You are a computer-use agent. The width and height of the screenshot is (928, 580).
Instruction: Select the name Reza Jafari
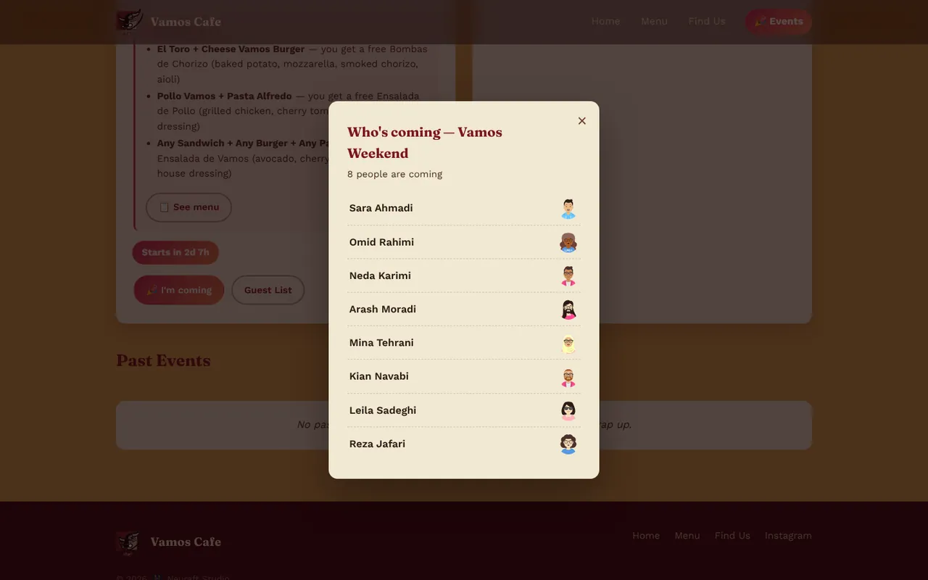coord(377,444)
